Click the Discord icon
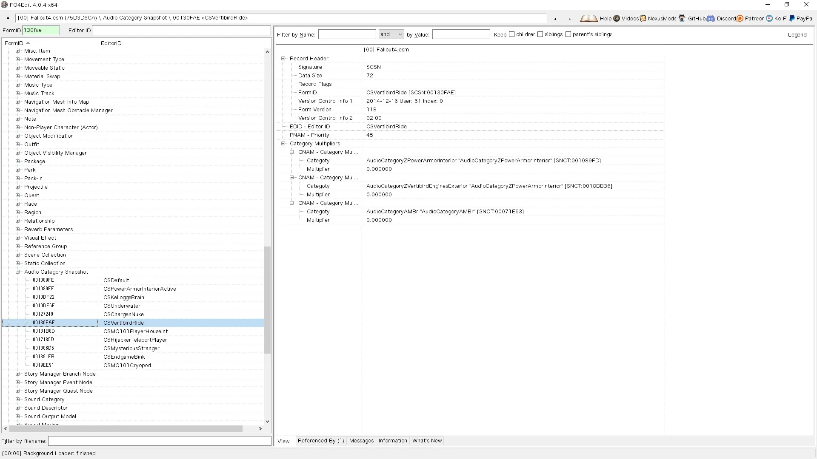The image size is (817, 459). pos(711,18)
